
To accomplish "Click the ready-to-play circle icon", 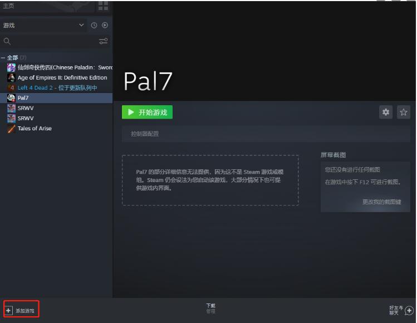I will pos(105,25).
